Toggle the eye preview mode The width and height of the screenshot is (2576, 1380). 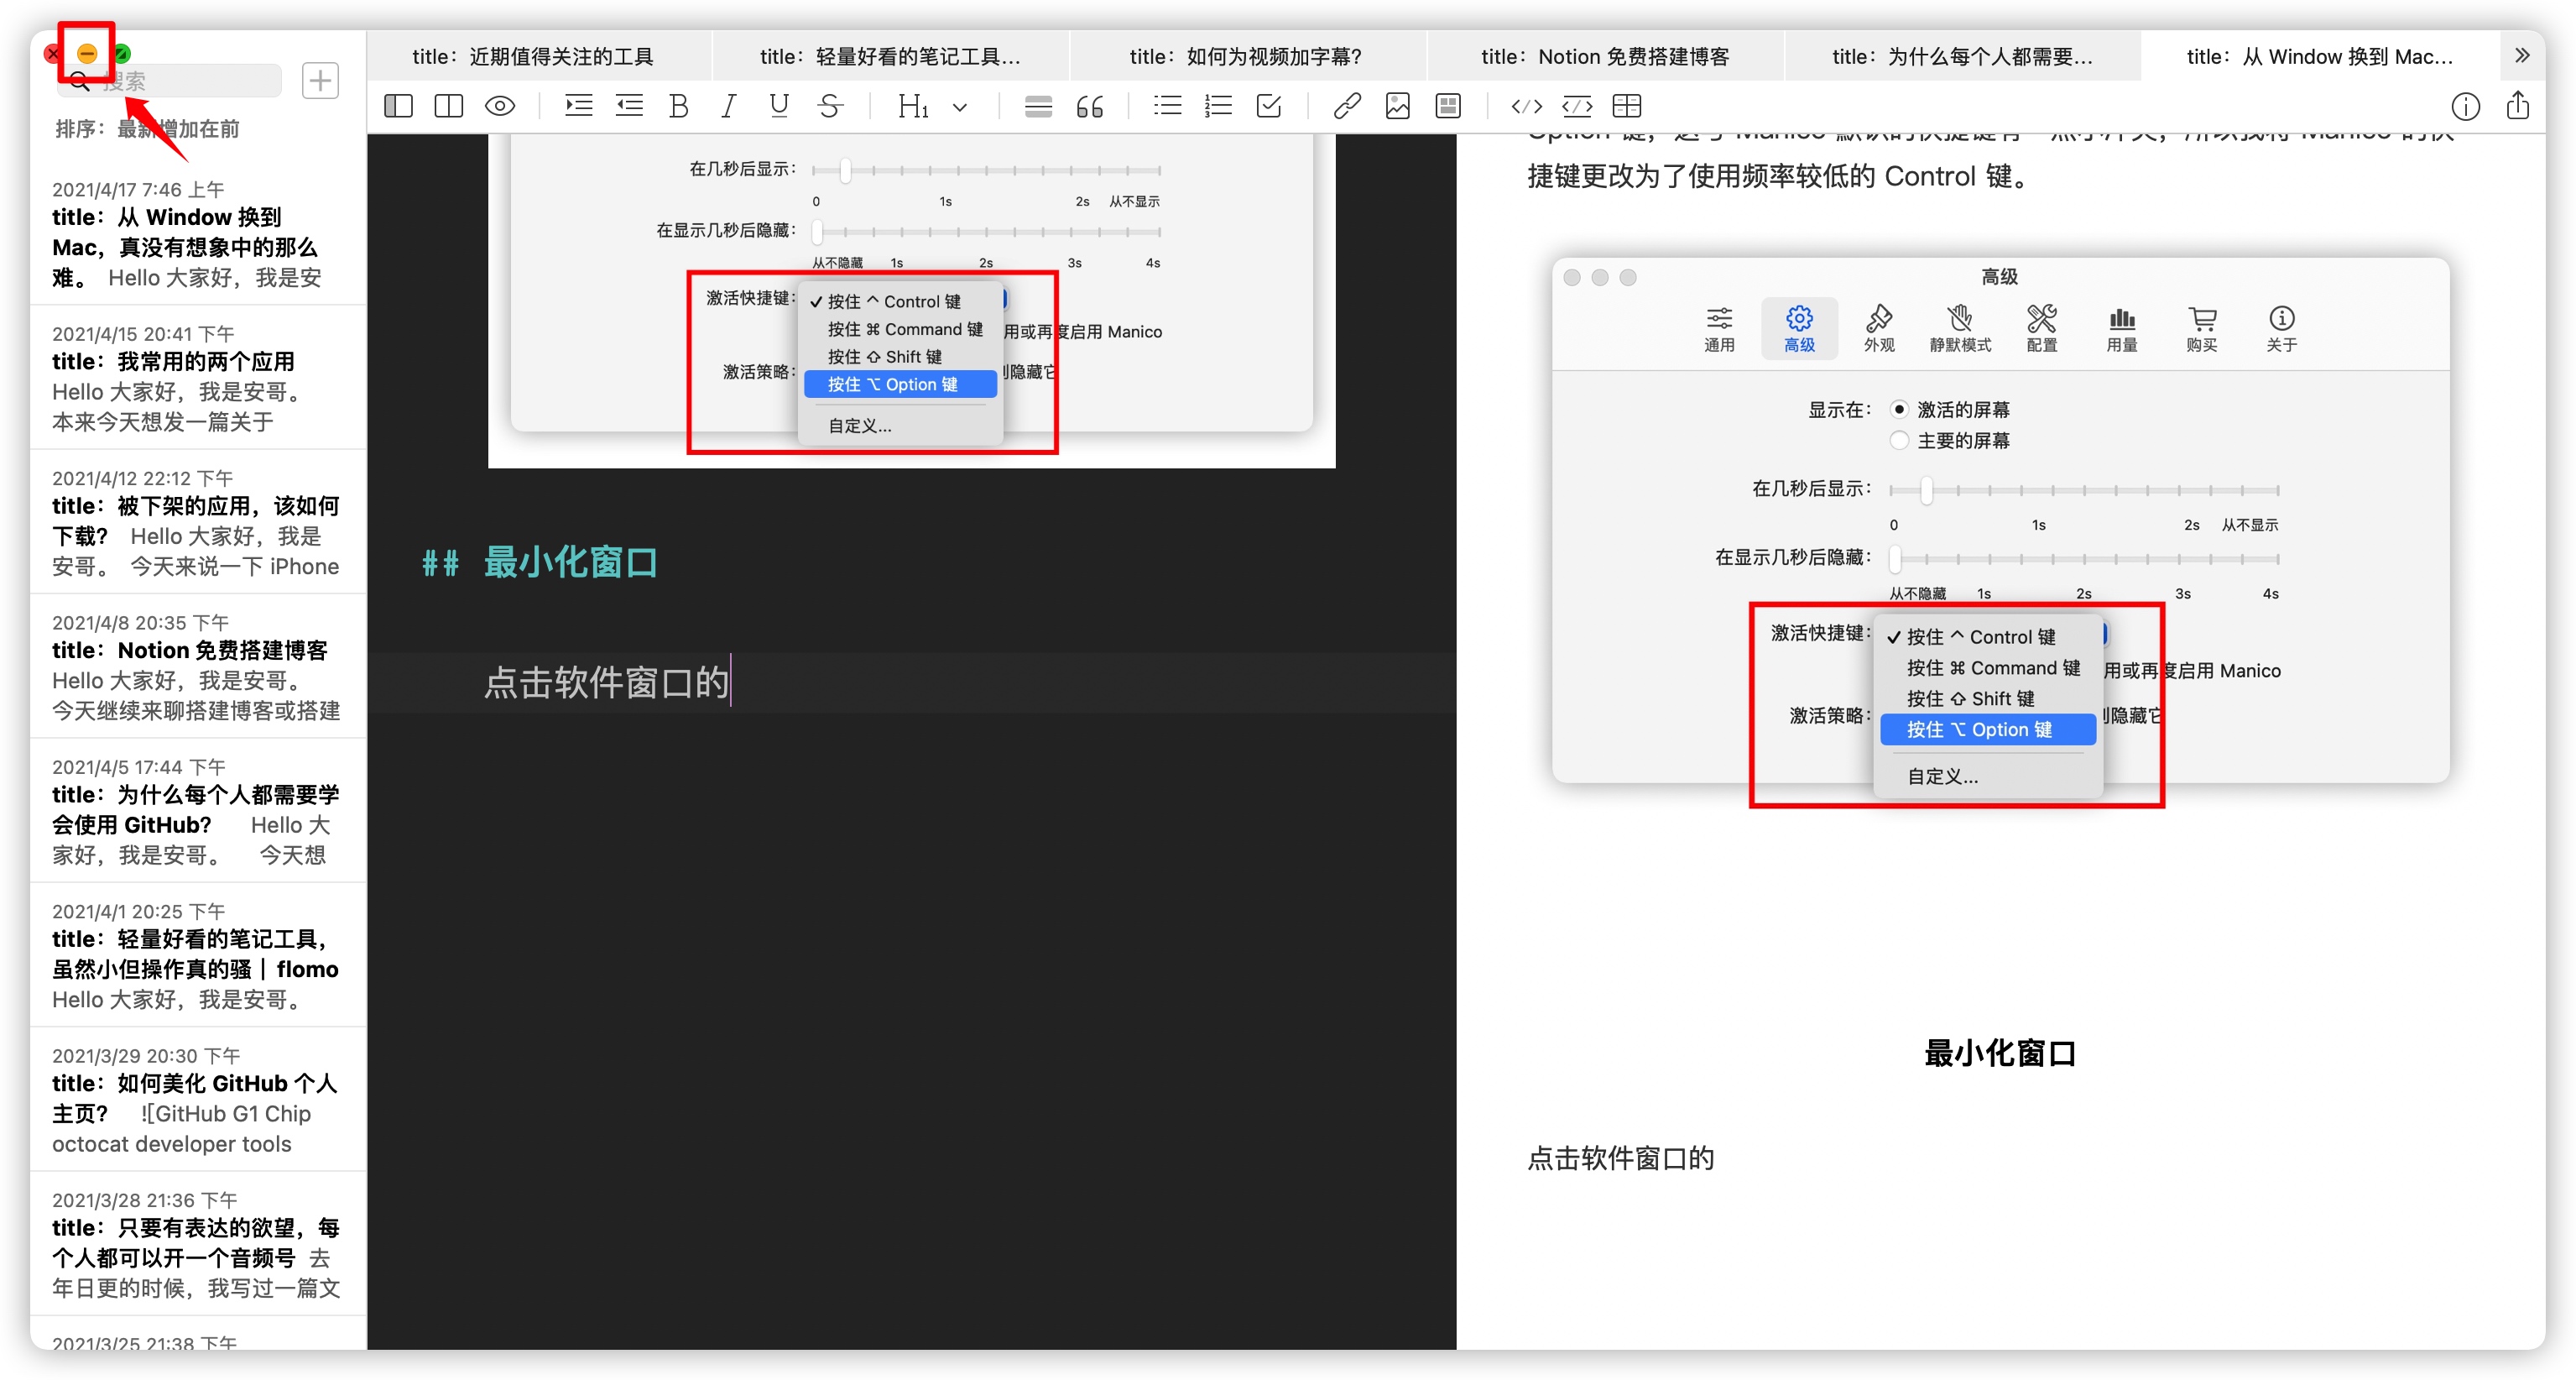[500, 106]
